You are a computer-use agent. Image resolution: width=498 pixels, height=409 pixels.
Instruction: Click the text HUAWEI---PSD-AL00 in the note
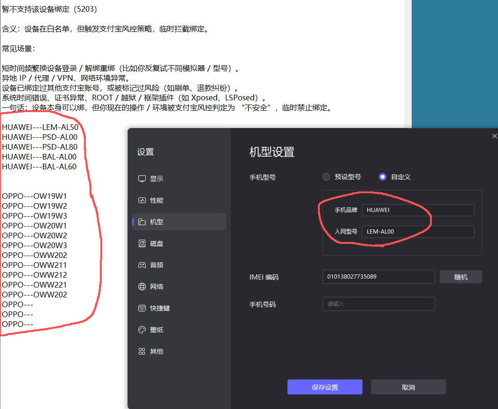click(x=40, y=137)
